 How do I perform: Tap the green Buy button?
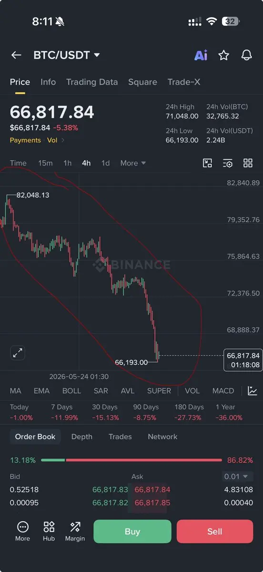point(132,531)
